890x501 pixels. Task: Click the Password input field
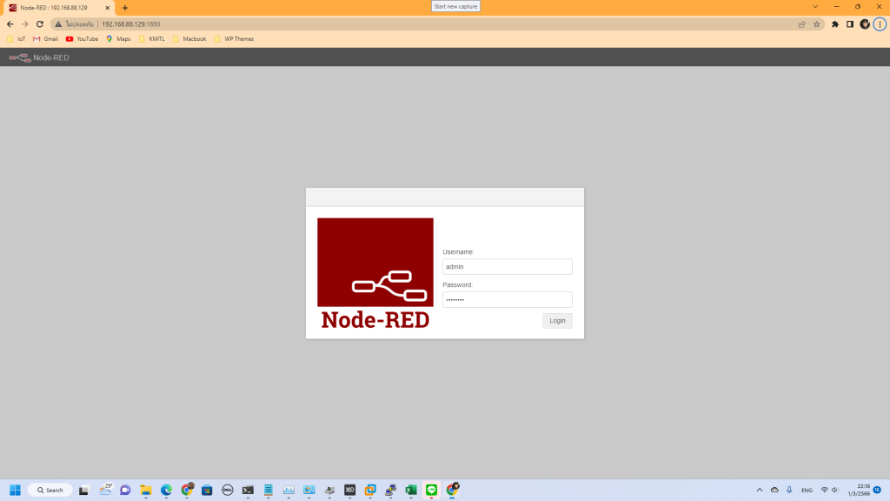coord(507,299)
